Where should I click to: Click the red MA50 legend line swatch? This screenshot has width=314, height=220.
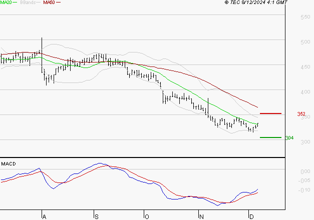(x=58, y=2)
